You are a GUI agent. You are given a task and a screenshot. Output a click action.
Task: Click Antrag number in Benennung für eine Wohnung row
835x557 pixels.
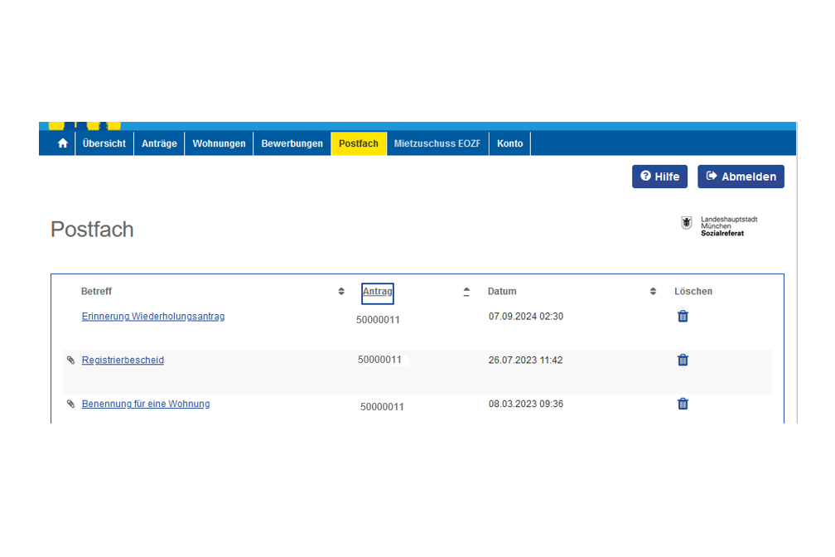[x=382, y=407]
